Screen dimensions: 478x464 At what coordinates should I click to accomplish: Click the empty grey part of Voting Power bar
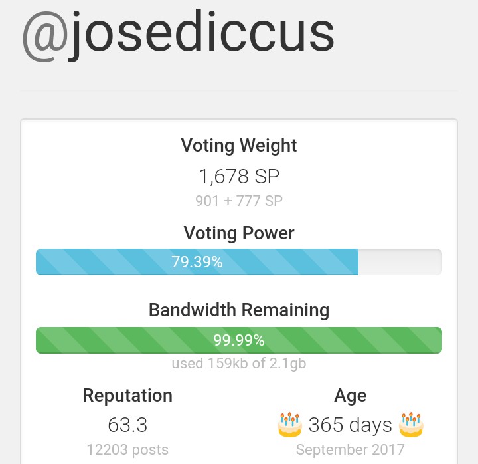(400, 262)
